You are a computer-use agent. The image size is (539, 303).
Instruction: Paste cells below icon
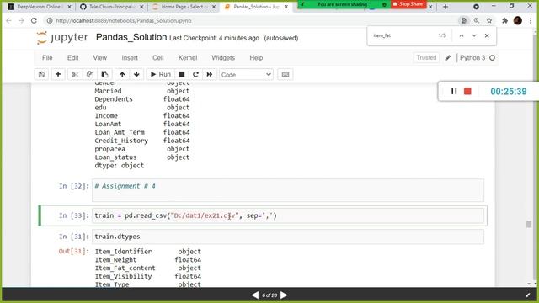(104, 74)
